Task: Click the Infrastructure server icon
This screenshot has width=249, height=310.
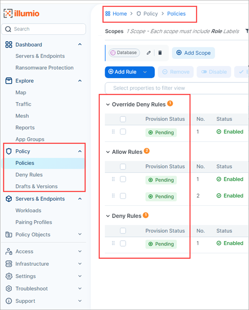Action: [x=9, y=264]
